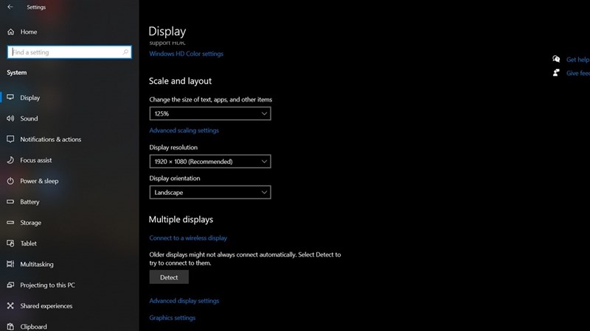
Task: Select the Sound settings page
Action: click(x=29, y=118)
